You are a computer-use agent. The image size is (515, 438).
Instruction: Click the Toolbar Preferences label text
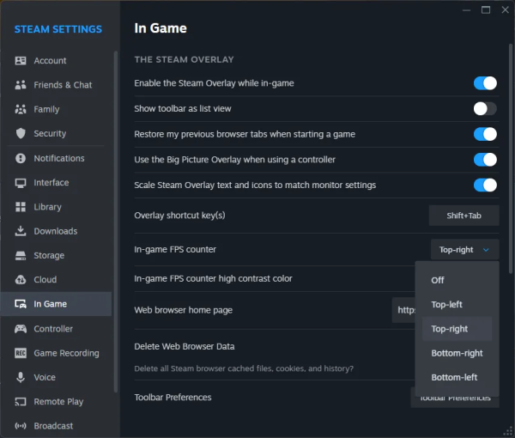[x=173, y=398]
